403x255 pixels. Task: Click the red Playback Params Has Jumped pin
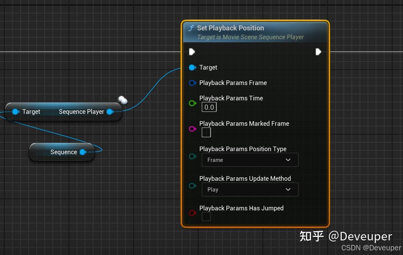(192, 213)
